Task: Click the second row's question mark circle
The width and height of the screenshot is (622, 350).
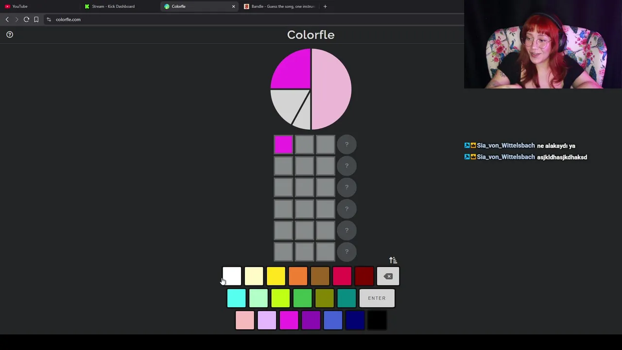Action: (x=346, y=166)
